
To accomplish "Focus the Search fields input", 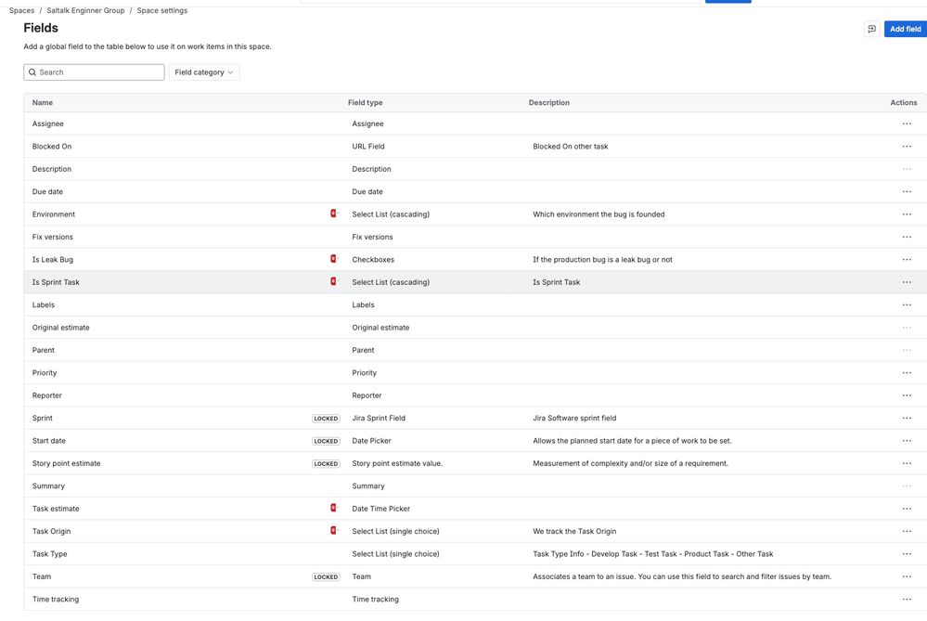I will tap(94, 72).
